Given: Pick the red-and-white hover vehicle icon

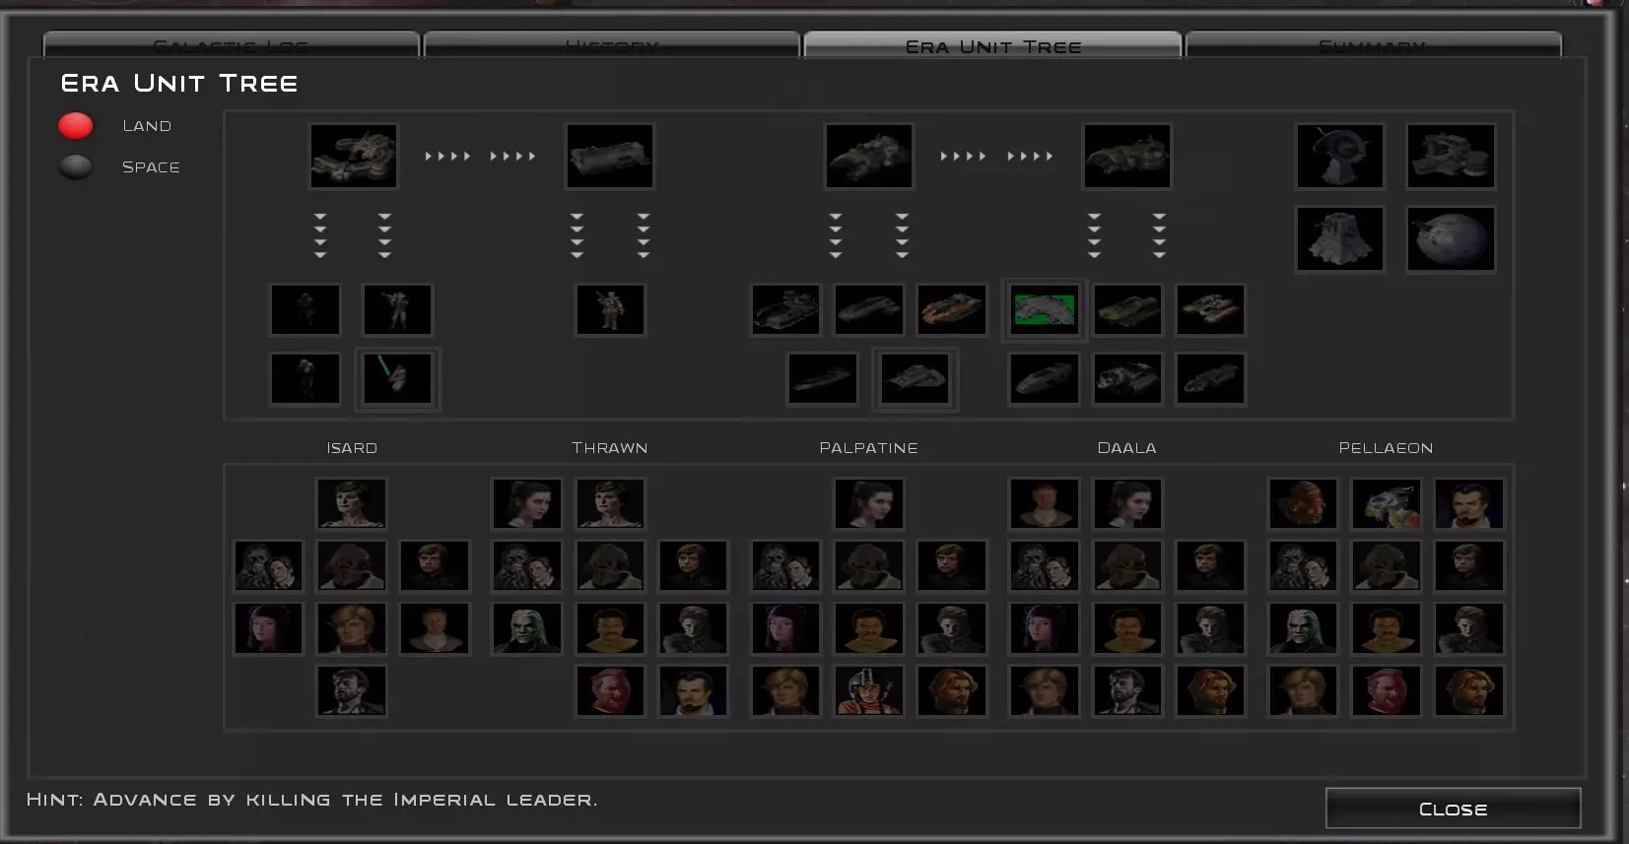Looking at the screenshot, I should tap(1210, 310).
